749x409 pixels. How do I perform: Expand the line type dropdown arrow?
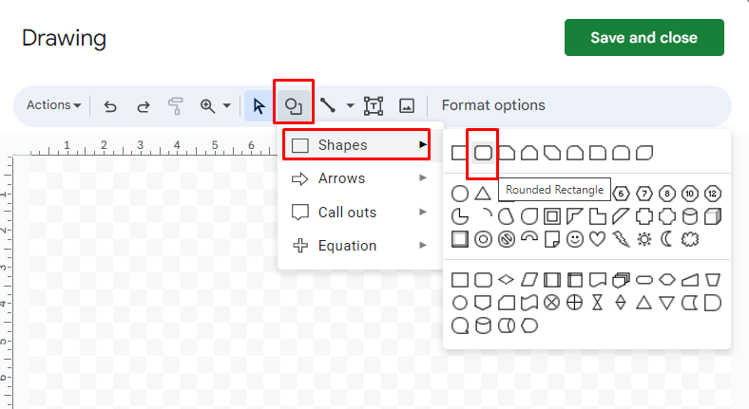350,106
